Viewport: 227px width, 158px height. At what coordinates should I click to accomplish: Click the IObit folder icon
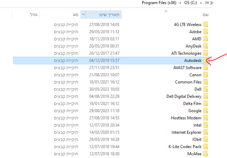pyautogui.click(x=205, y=139)
